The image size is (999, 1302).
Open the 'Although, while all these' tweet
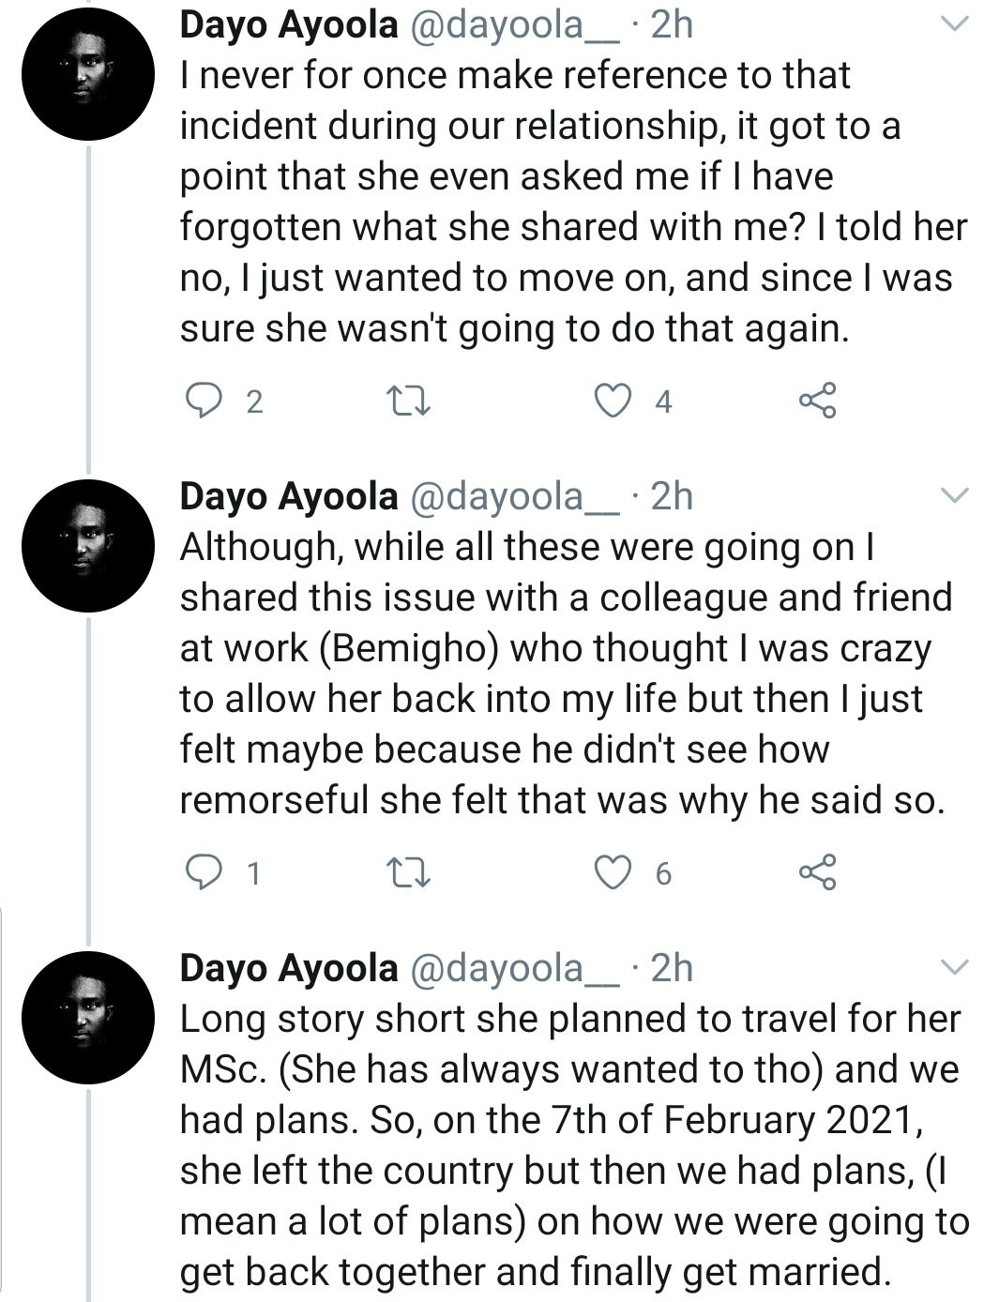(563, 673)
